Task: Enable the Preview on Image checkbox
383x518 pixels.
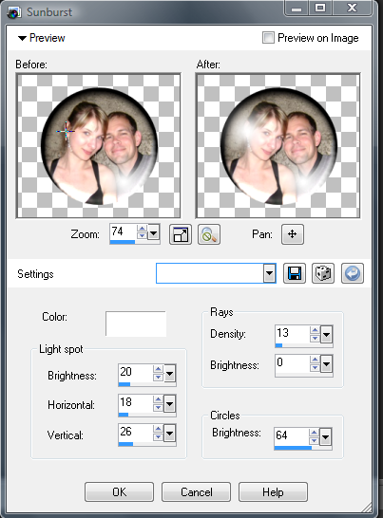Action: click(268, 38)
